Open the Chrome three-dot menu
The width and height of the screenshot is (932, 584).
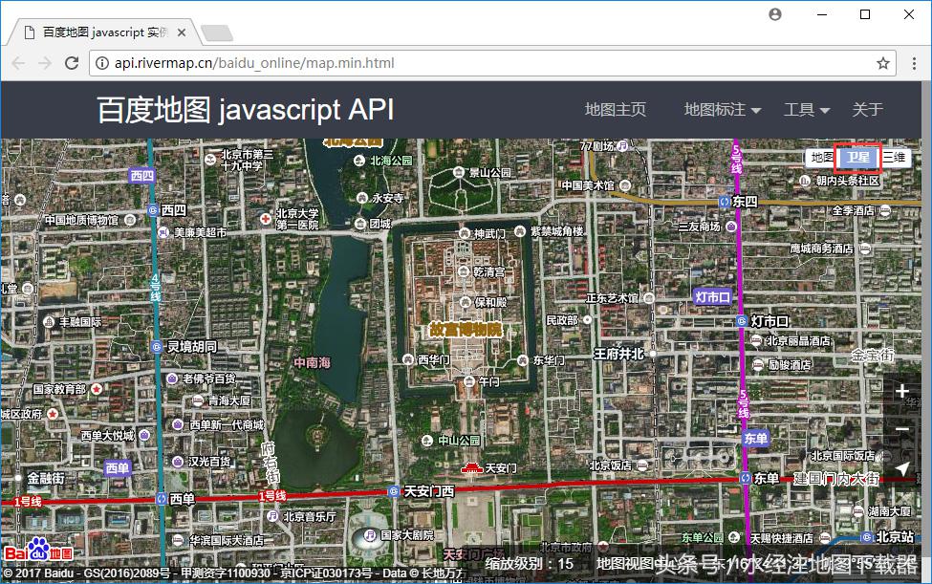(912, 63)
